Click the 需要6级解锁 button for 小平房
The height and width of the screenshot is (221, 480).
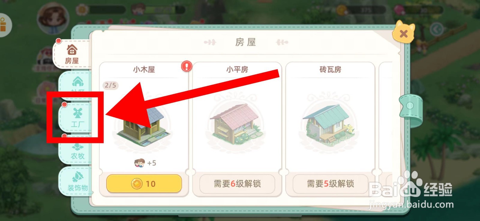point(237,184)
